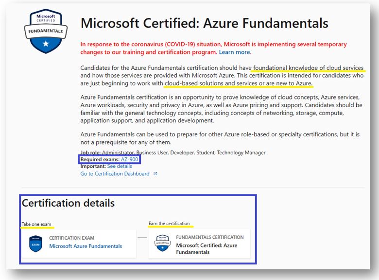Click See details next to Important
The height and width of the screenshot is (280, 379).
click(x=120, y=166)
